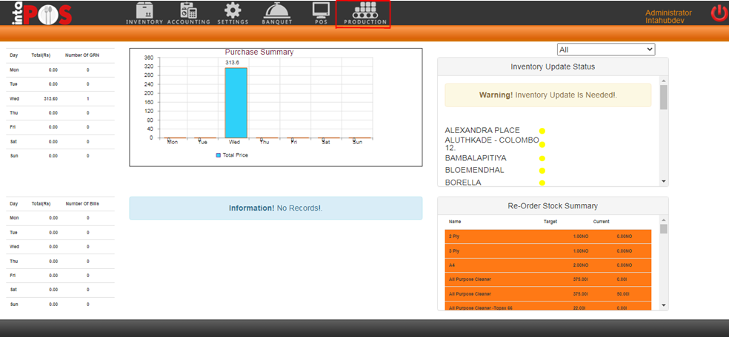
Task: Click the Wed bar in Purchase Summary
Action: click(x=236, y=103)
